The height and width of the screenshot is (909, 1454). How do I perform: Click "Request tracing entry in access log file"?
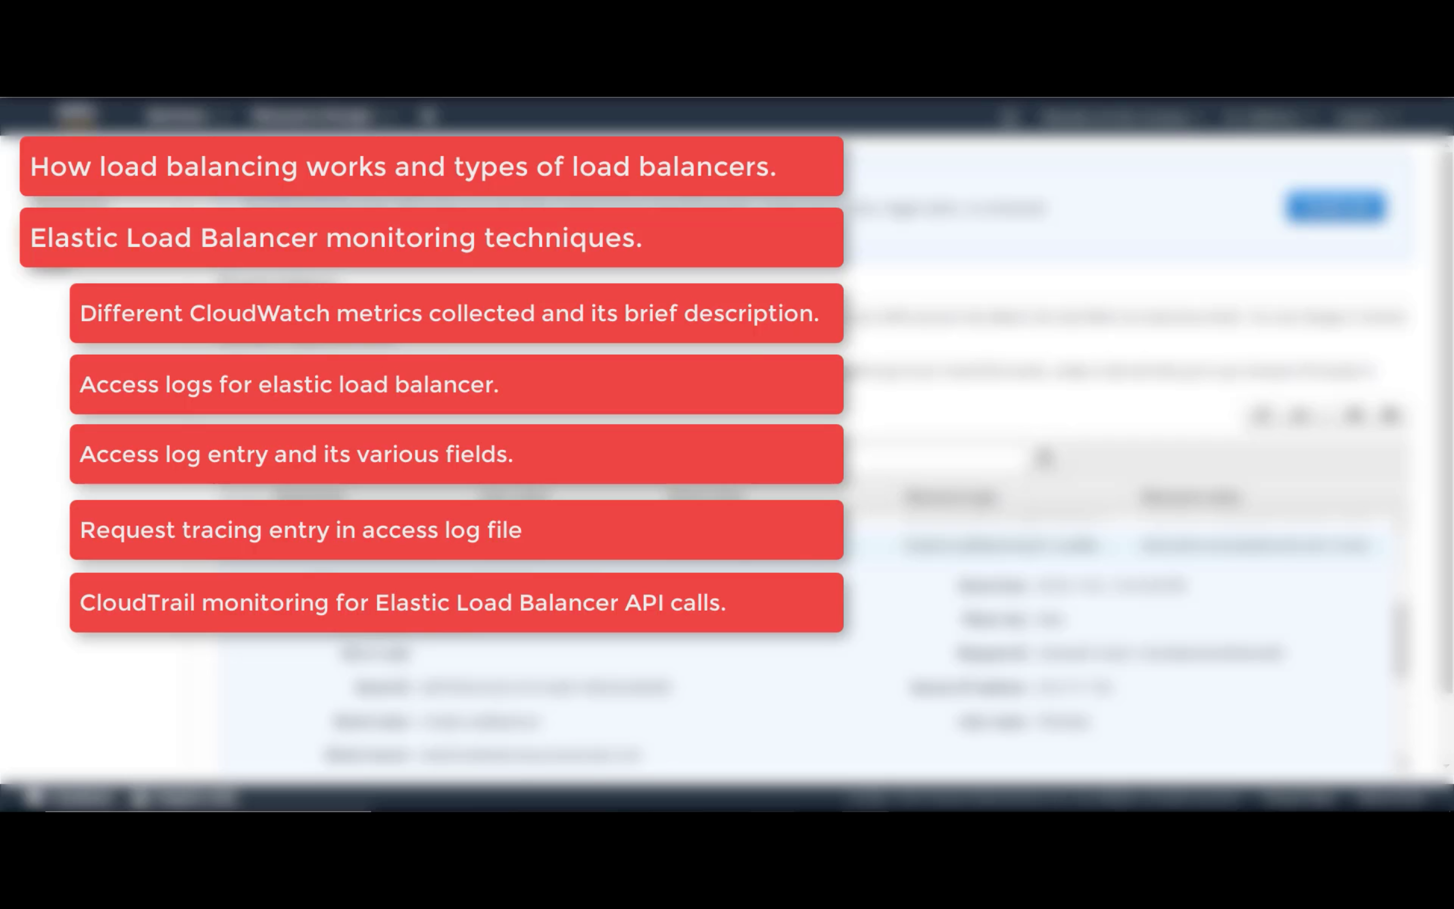coord(456,530)
